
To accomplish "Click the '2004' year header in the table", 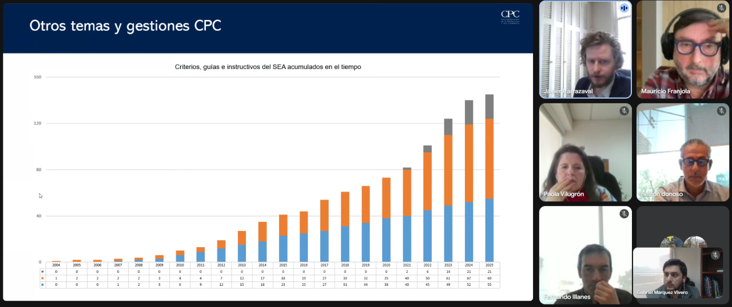I will (x=57, y=265).
